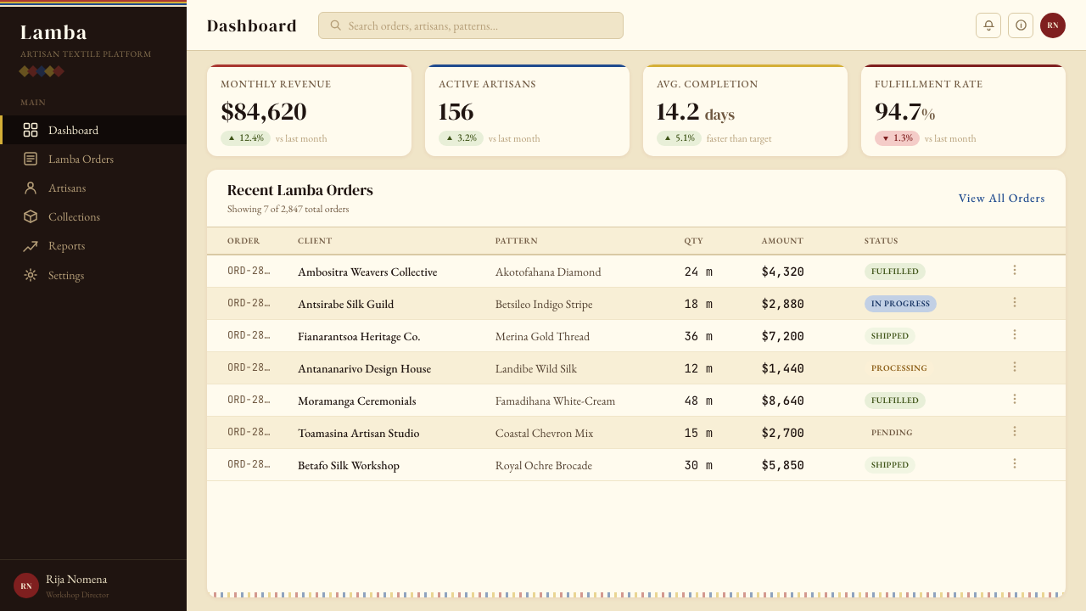Click the In Progress status badge
The image size is (1086, 611).
pos(900,304)
